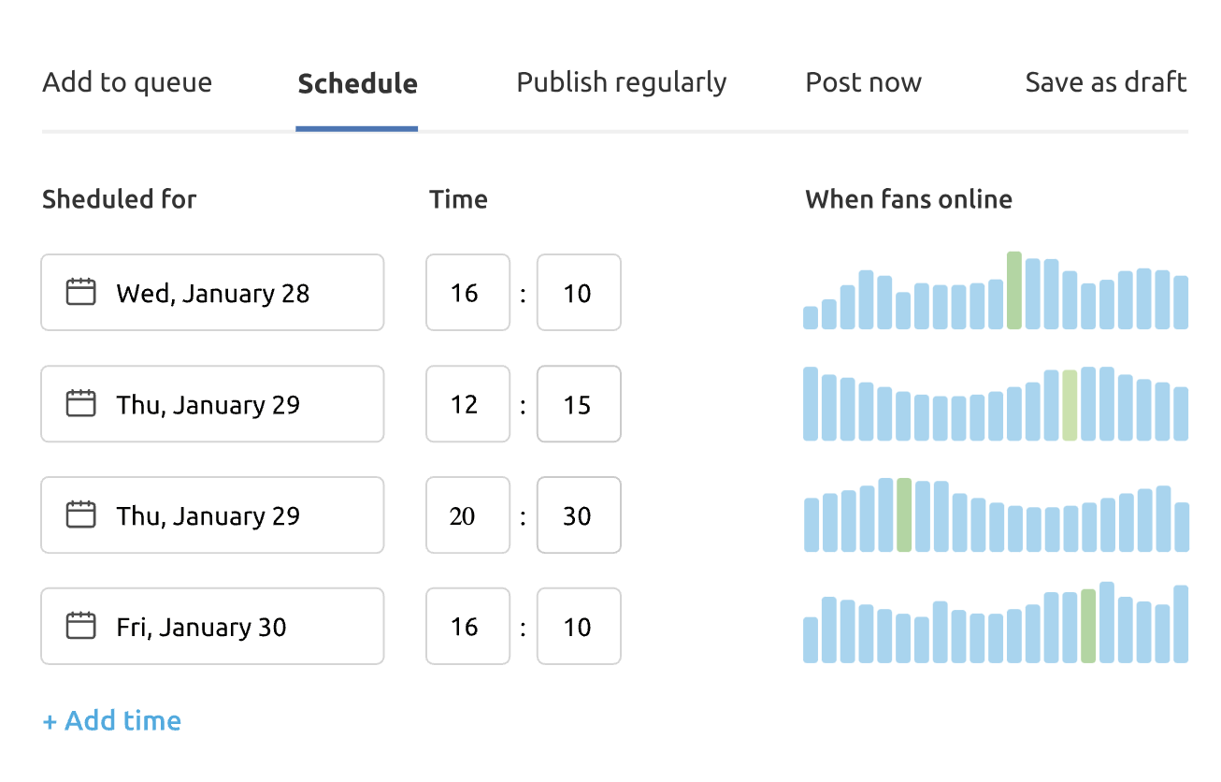The width and height of the screenshot is (1221, 782).
Task: Click the minutes field showing 30
Action: coord(578,515)
